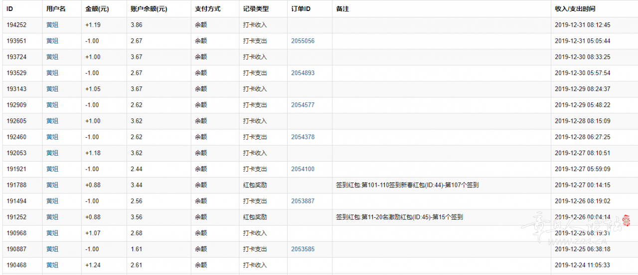
Task: Click timestamp 2019-12-31 08:12:45
Action: point(582,25)
